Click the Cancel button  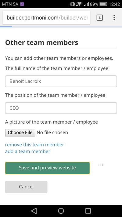click(x=26, y=187)
